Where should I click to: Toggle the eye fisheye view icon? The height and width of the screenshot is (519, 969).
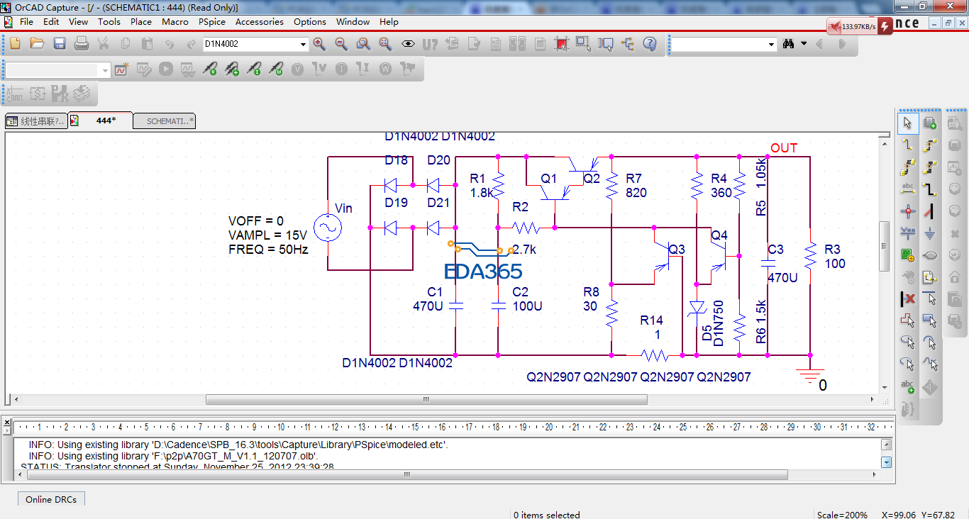408,44
